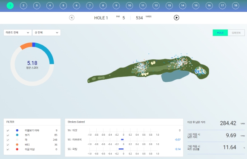Choose hole 12 number circle
The width and height of the screenshot is (247, 159).
pos(156,6)
